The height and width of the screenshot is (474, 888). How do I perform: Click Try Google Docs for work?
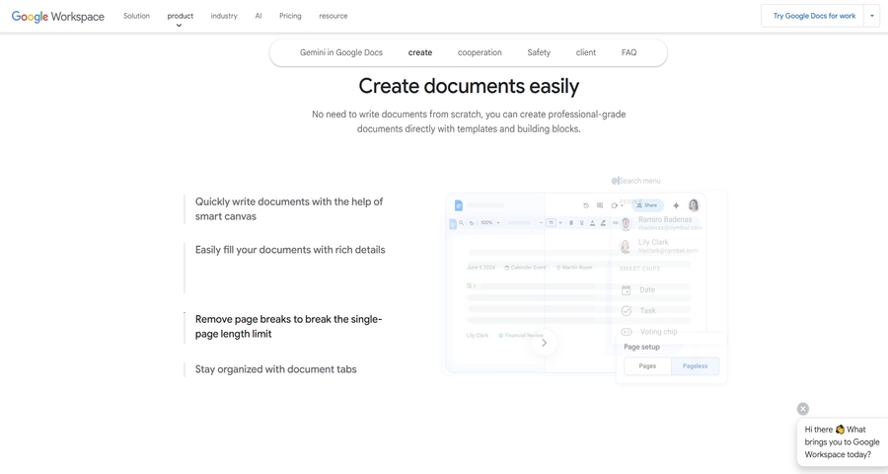813,16
